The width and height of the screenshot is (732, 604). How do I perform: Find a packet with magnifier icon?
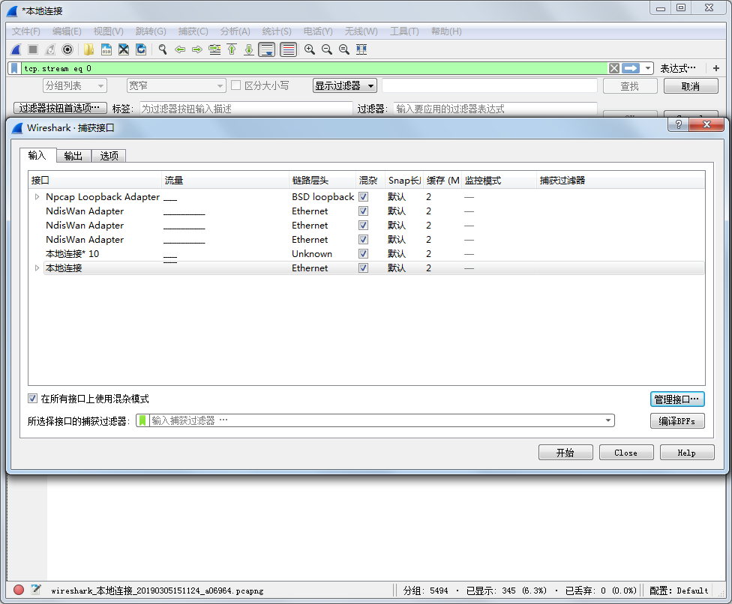click(x=163, y=49)
